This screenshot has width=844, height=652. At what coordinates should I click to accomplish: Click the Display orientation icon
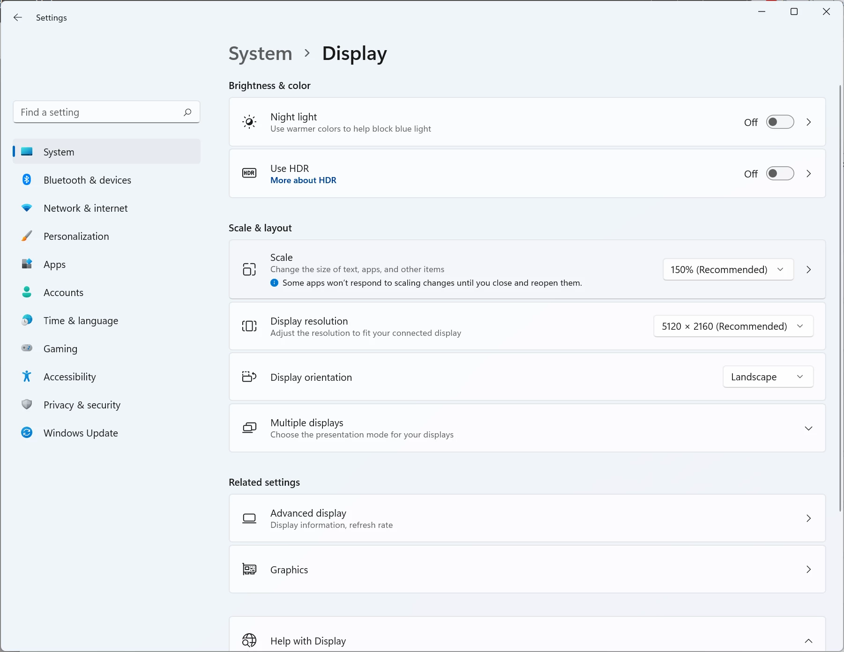click(x=249, y=377)
